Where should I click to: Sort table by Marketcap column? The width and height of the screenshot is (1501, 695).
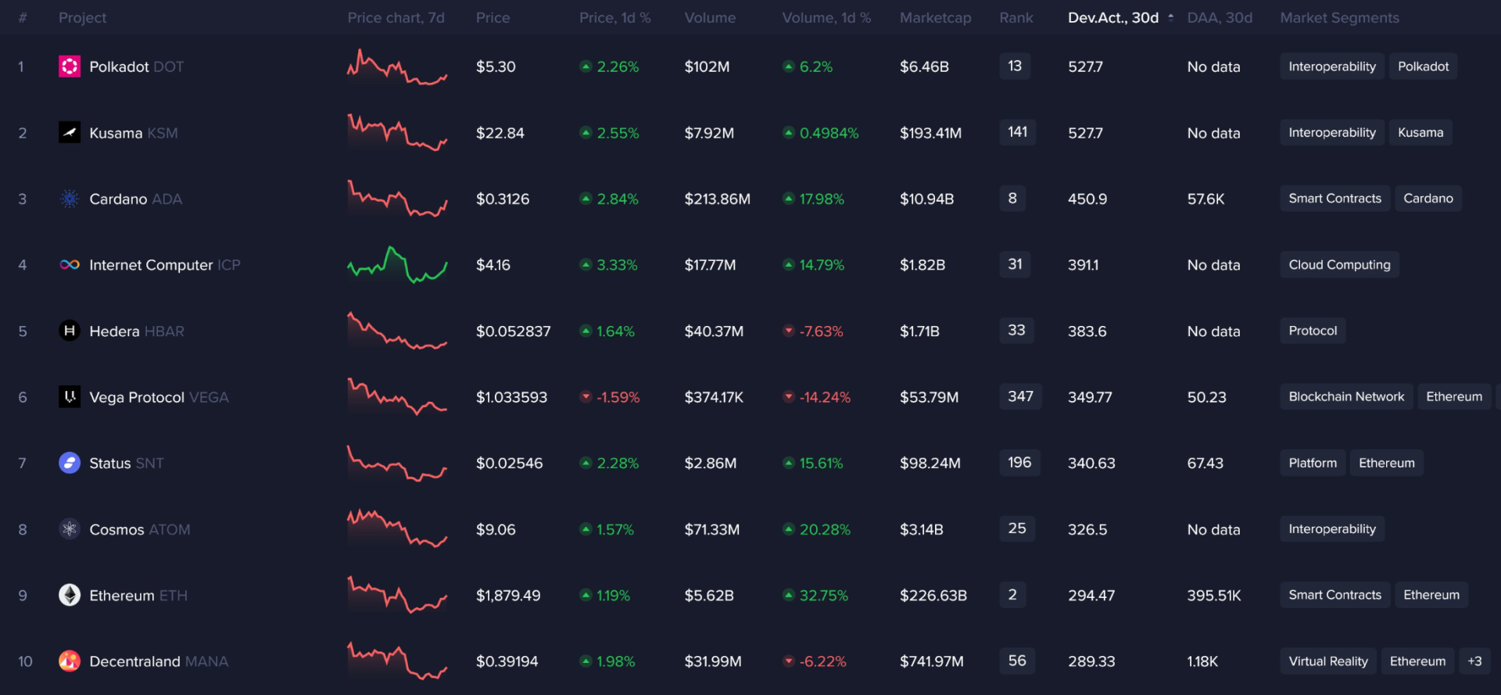click(935, 18)
